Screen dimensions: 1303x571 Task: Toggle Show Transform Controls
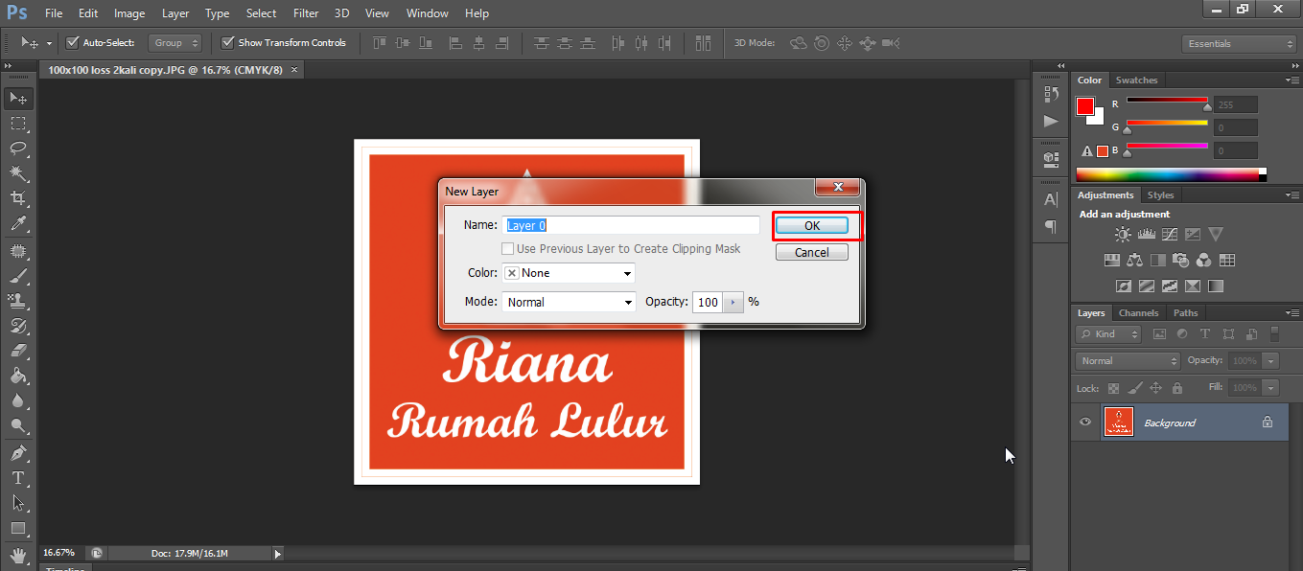pos(228,42)
